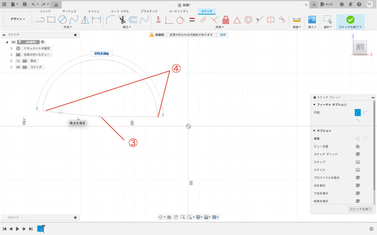This screenshot has width=377, height=235.
Task: Toggle the スケッチ グリッド checkbox
Action: (358, 154)
